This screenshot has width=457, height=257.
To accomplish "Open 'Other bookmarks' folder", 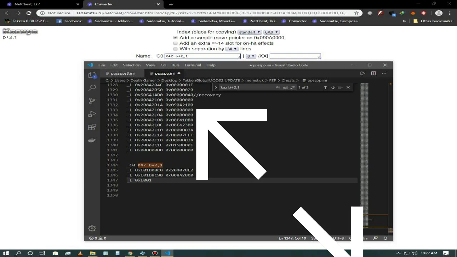I will [x=432, y=21].
